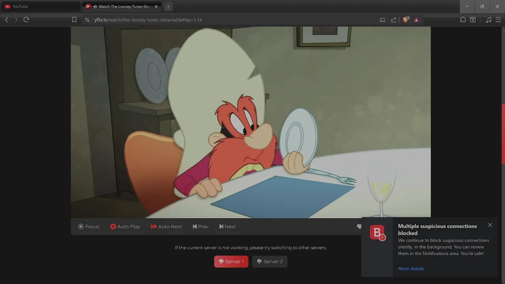Switch to the YouTube tab
The image size is (505, 284).
click(41, 6)
